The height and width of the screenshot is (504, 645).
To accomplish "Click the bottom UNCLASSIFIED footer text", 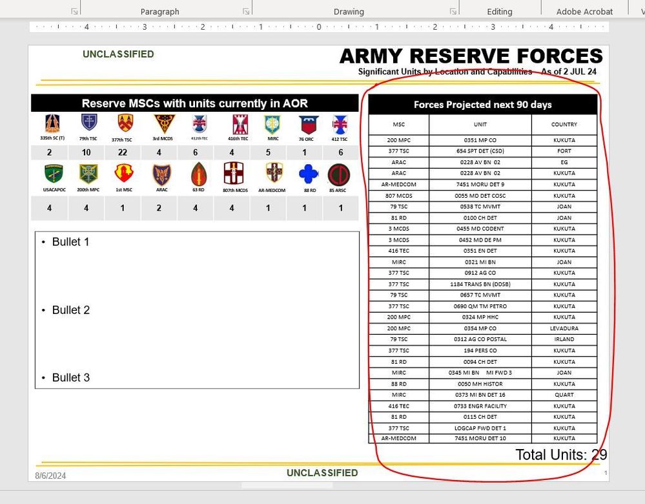I will (322, 473).
